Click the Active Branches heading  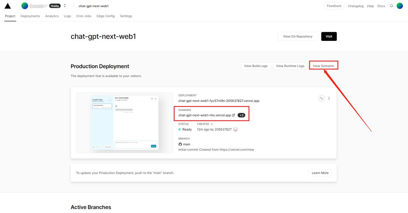[x=91, y=207]
